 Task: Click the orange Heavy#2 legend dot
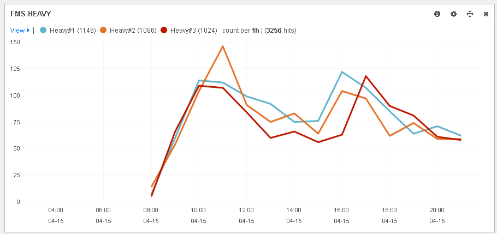[x=104, y=31]
